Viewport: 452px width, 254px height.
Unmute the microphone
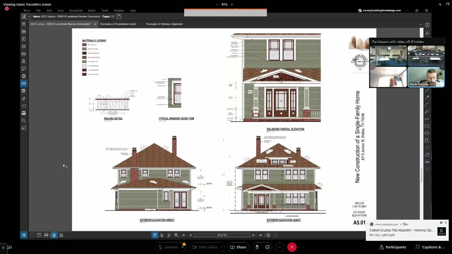coord(168,247)
